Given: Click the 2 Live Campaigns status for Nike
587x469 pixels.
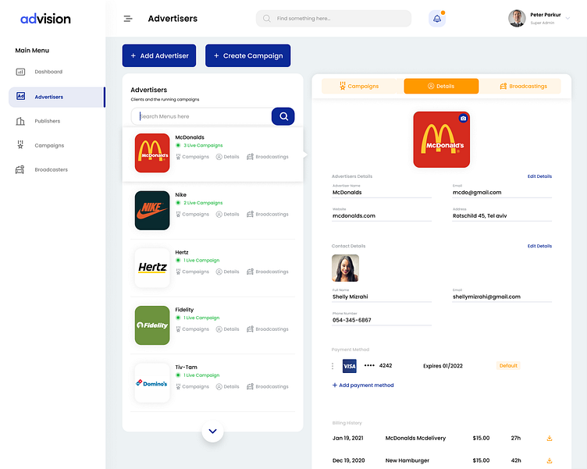Looking at the screenshot, I should point(199,203).
